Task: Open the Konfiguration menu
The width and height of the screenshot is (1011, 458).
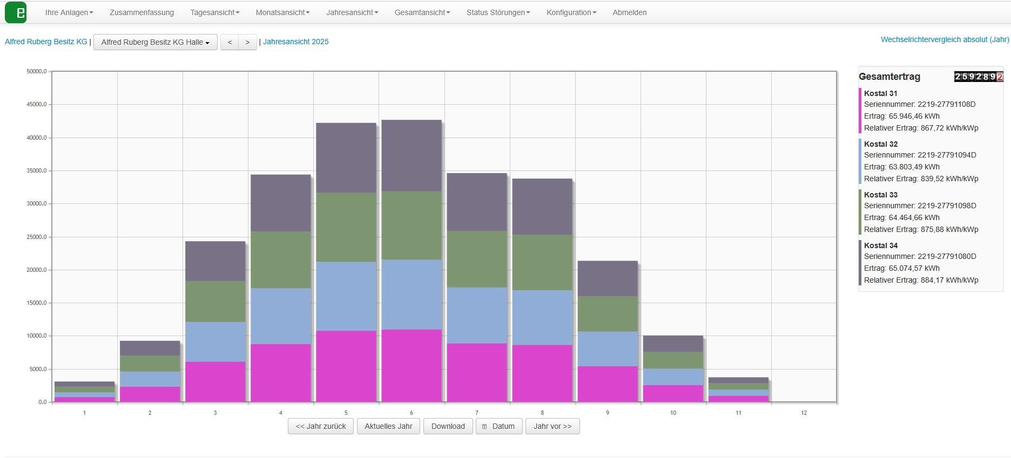Action: pos(571,12)
